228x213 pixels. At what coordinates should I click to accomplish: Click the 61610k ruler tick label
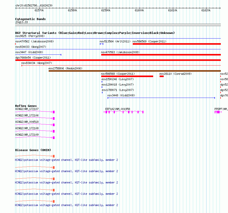(173, 10)
